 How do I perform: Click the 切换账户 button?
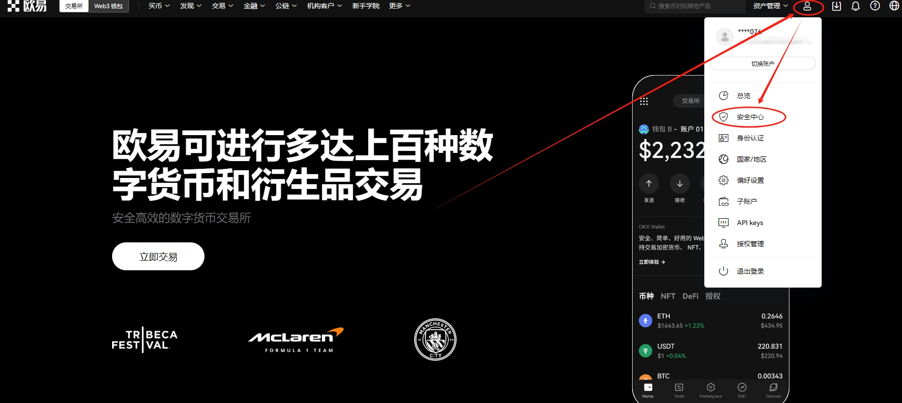[763, 63]
